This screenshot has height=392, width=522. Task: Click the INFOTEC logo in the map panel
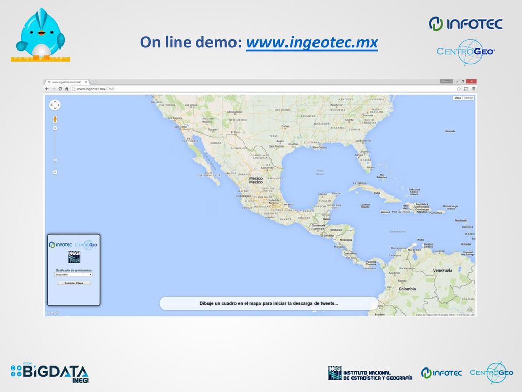point(61,244)
